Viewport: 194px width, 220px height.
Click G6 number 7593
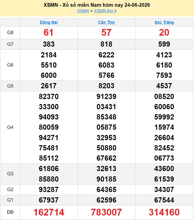[164, 75]
